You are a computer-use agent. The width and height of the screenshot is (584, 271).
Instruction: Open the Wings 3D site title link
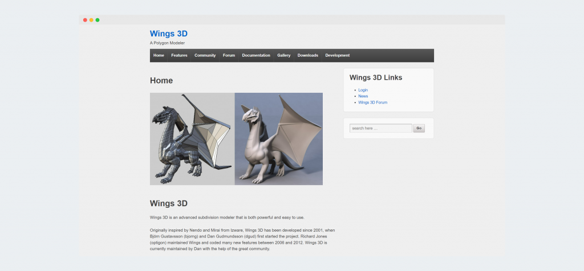point(168,34)
